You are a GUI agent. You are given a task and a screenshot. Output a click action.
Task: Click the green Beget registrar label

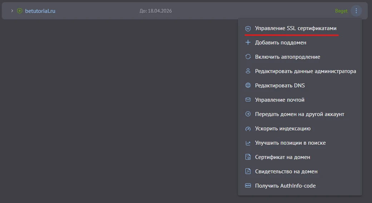click(341, 11)
